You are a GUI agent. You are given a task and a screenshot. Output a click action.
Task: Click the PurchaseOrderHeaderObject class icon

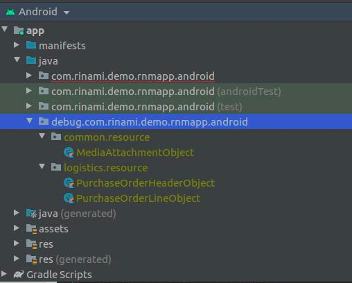pyautogui.click(x=69, y=183)
